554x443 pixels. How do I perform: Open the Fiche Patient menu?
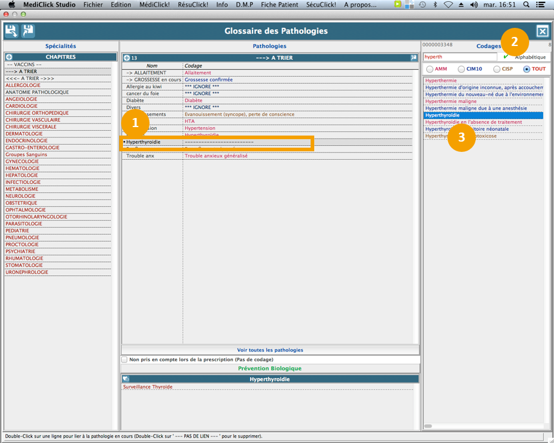tap(279, 4)
